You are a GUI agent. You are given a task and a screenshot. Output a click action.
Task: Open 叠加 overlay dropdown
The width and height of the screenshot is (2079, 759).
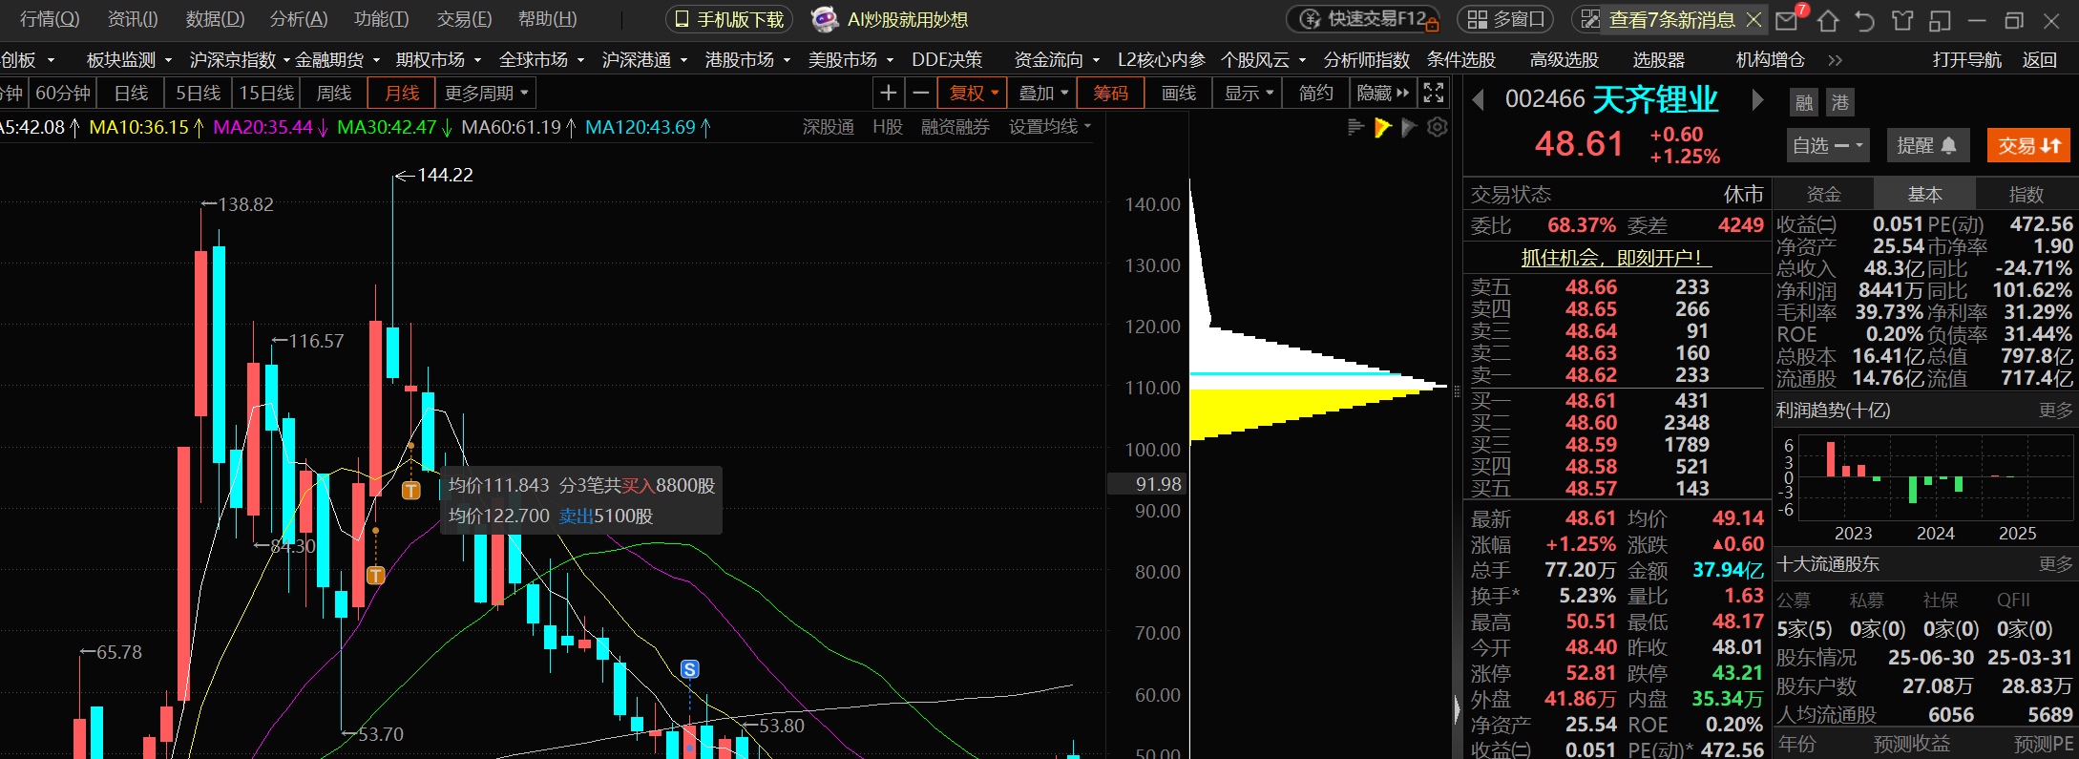(1042, 94)
